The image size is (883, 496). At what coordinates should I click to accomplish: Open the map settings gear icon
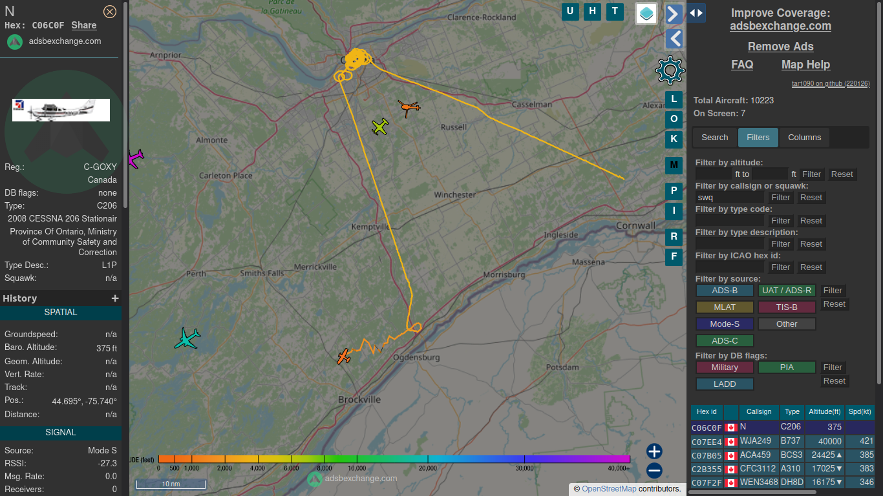click(x=670, y=70)
